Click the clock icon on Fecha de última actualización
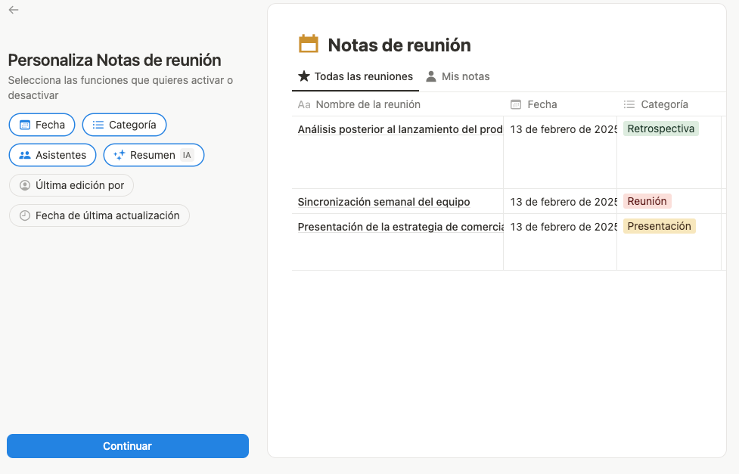 pos(24,215)
